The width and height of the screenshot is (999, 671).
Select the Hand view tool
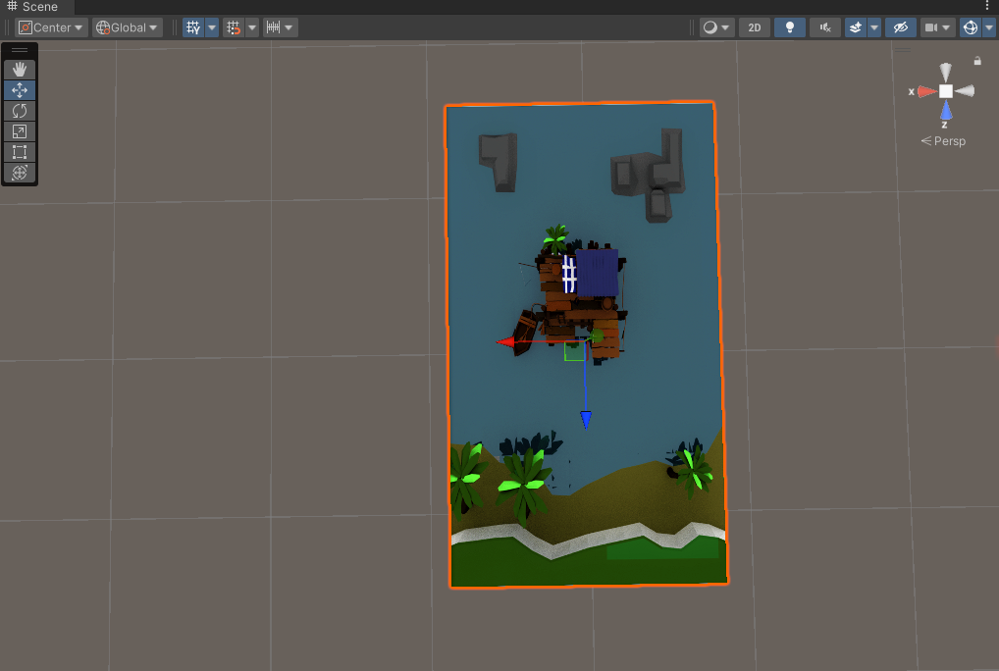20,69
